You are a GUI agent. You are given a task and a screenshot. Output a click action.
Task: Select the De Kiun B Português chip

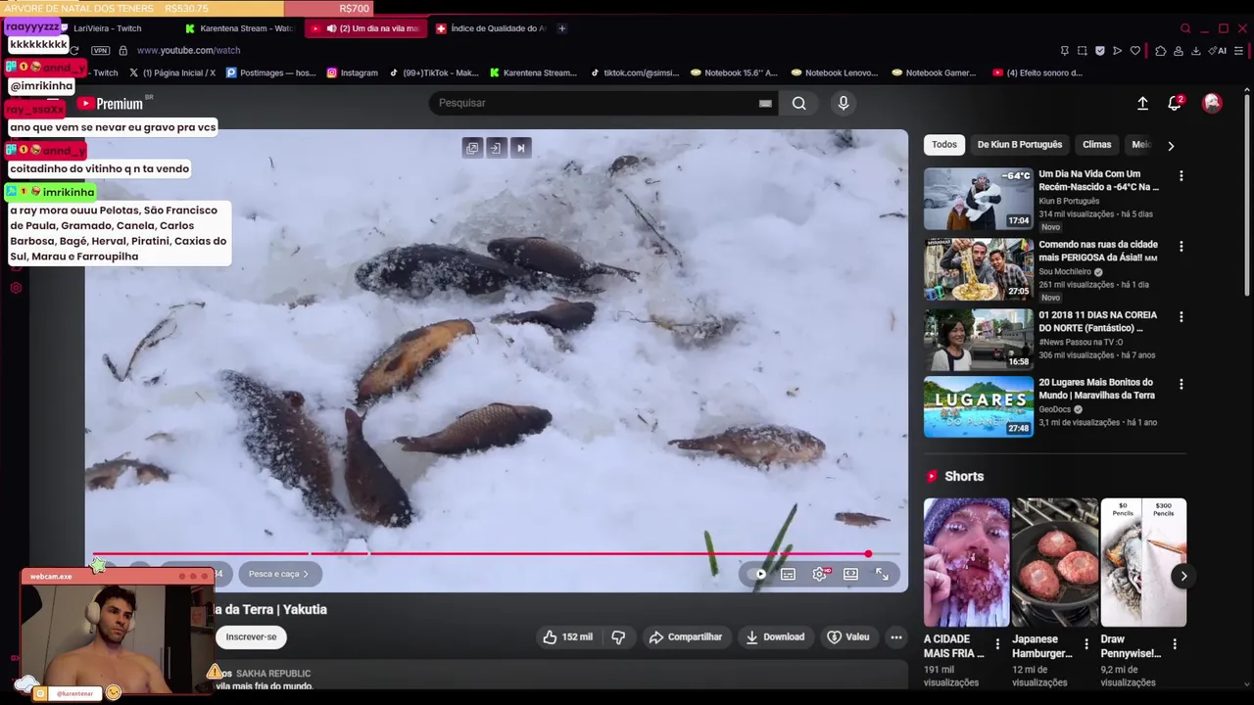point(1019,144)
